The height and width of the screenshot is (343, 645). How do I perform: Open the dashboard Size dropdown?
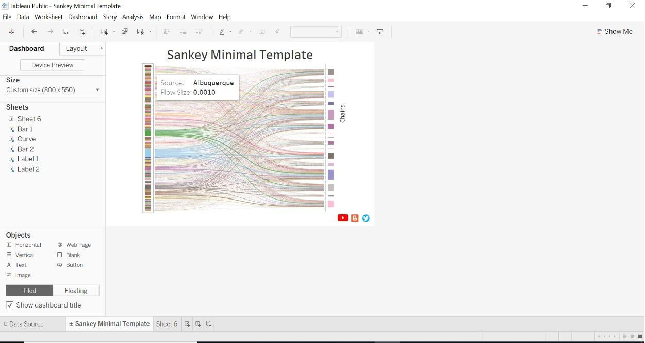pyautogui.click(x=97, y=89)
